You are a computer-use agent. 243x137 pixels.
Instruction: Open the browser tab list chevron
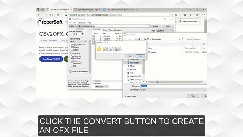(x=137, y=10)
